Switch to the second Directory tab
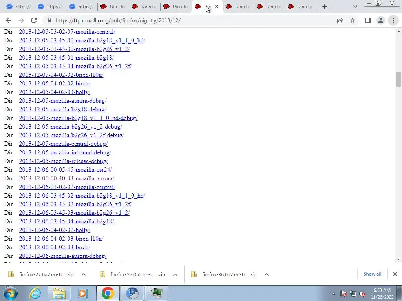Screen dimensions: 402x301 144,7
